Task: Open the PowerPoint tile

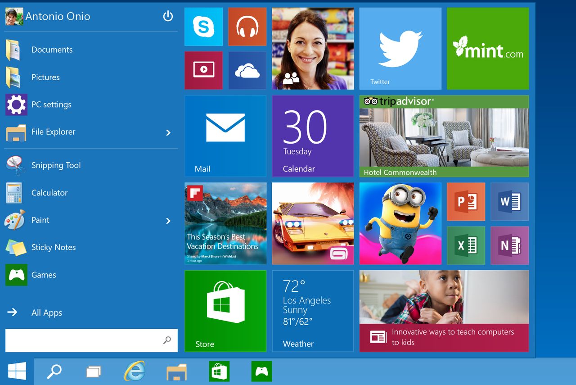Action: [466, 201]
